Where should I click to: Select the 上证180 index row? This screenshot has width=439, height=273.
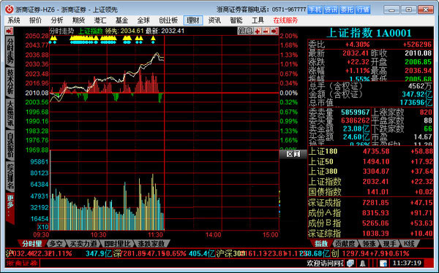(x=370, y=151)
